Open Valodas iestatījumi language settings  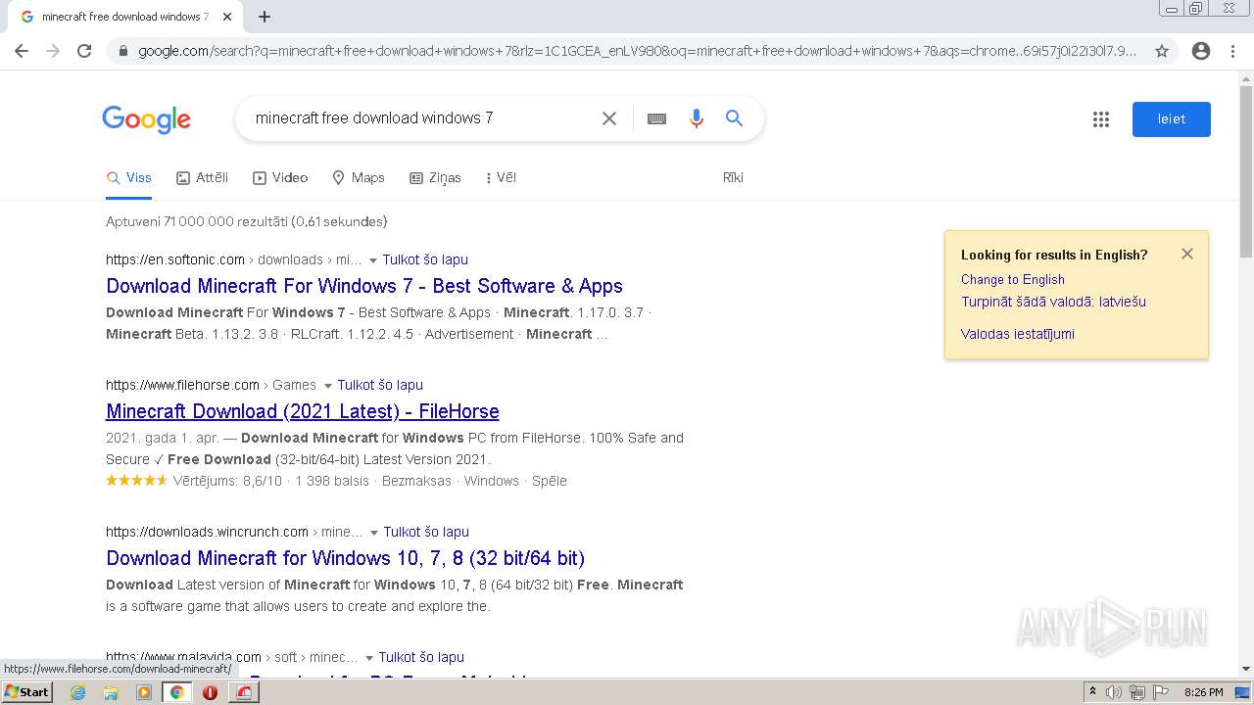[1017, 334]
